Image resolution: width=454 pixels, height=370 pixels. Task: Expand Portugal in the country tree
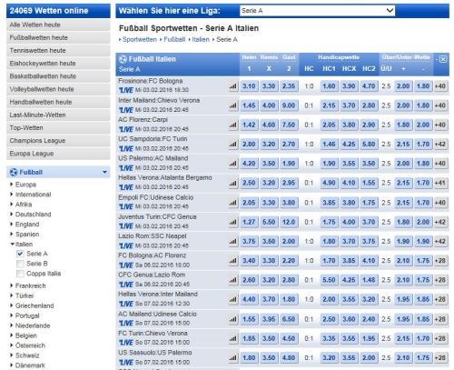[x=12, y=315]
